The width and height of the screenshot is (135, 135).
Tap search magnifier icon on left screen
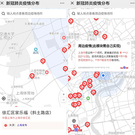(x=3, y=14)
